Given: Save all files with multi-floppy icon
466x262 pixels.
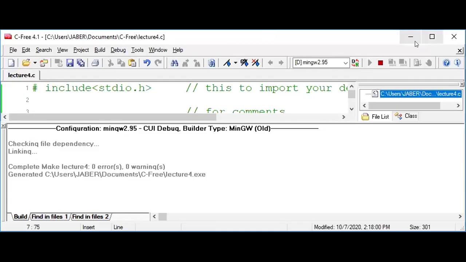Looking at the screenshot, I should tap(81, 63).
